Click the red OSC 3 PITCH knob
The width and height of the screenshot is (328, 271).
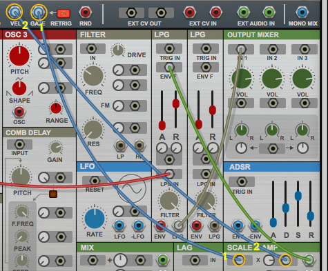(19, 56)
